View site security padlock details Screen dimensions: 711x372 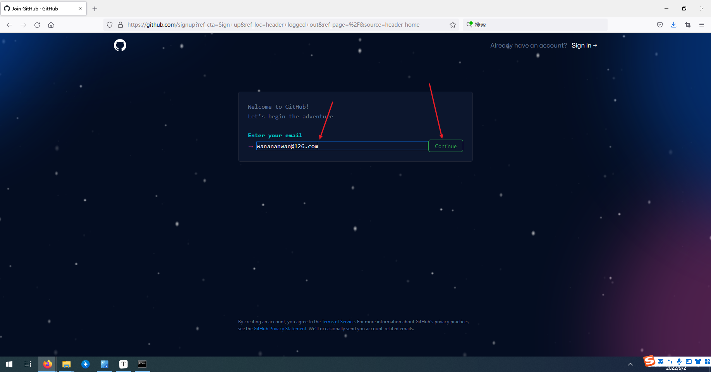click(x=120, y=25)
